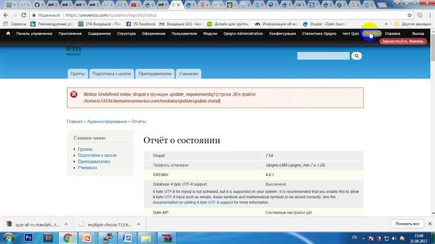This screenshot has height=244, width=435.
Task: Reload the page with refresh icon
Action: 24,15
